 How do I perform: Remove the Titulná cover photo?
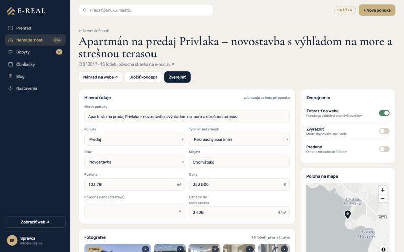(145, 249)
